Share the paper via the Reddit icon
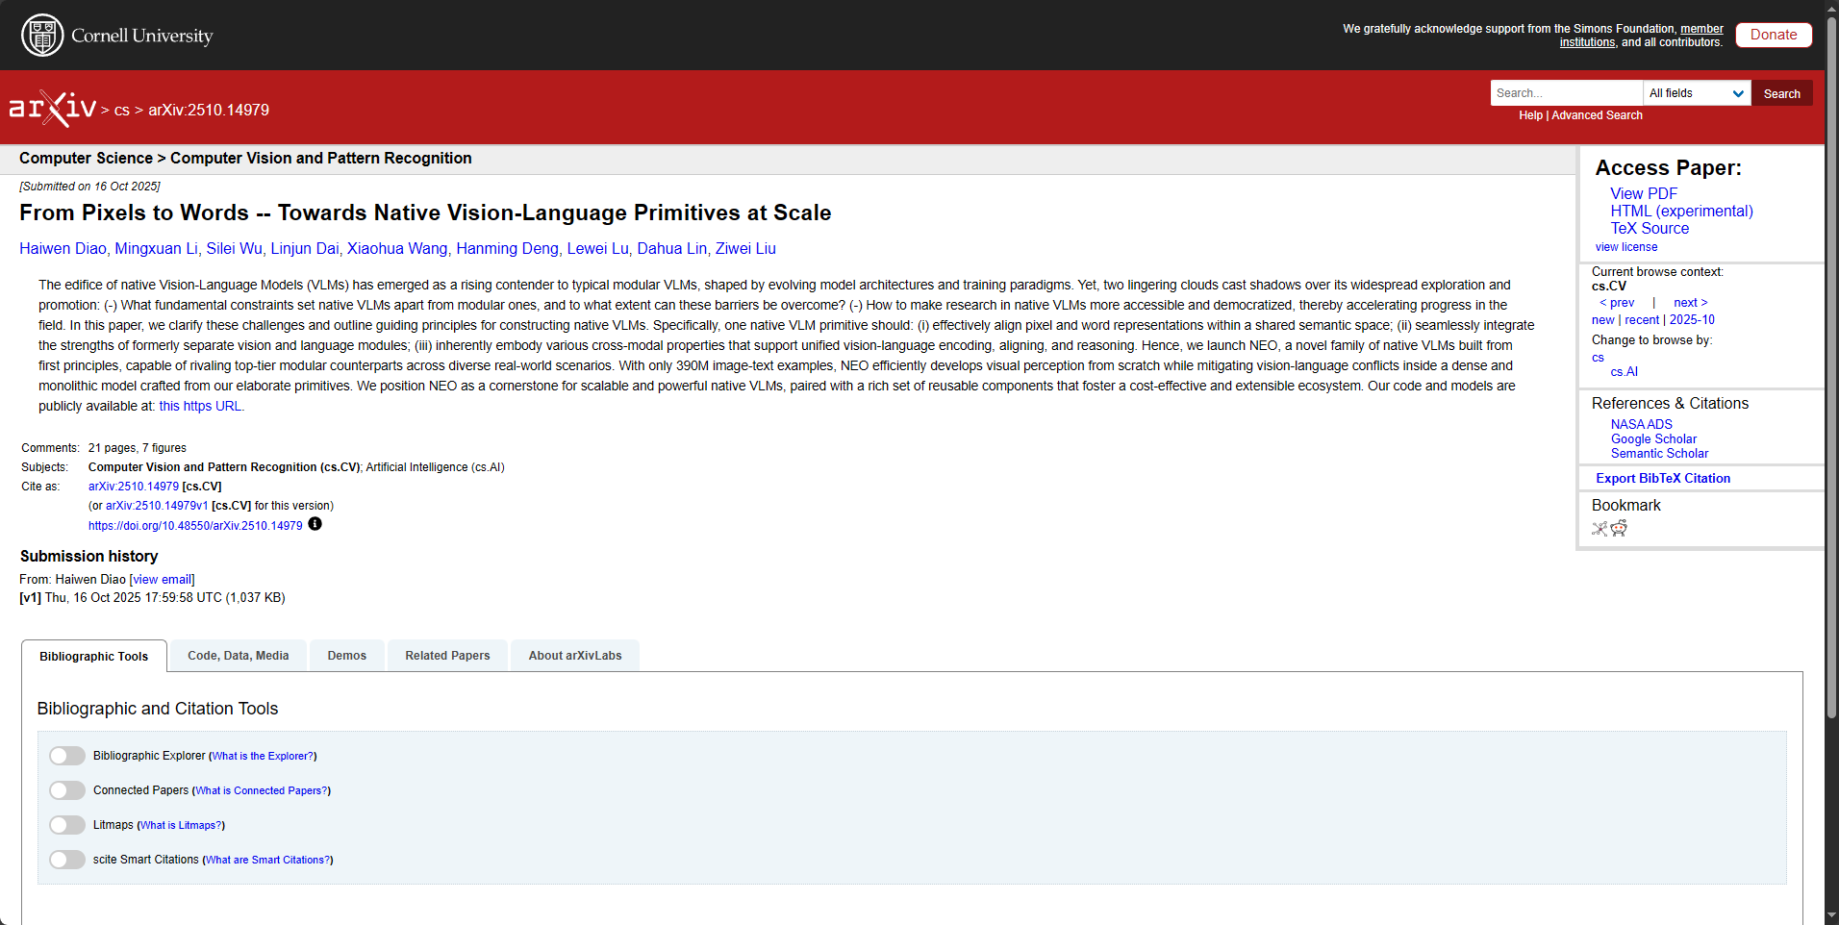 click(x=1619, y=528)
